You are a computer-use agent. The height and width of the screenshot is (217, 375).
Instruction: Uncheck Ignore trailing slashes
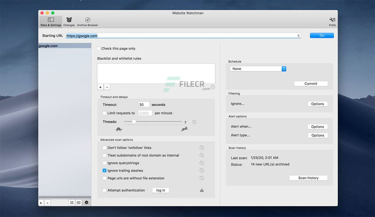(x=105, y=170)
